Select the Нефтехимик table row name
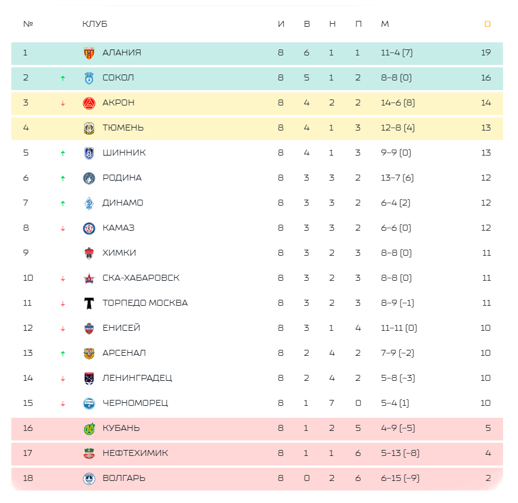The image size is (518, 503). click(135, 454)
